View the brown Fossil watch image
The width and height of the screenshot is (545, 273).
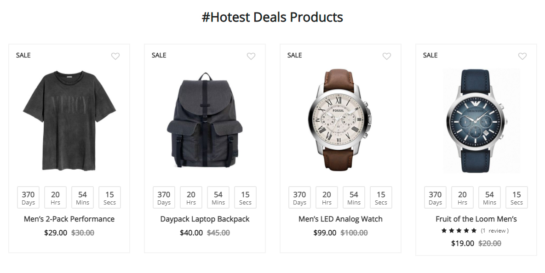coord(340,120)
